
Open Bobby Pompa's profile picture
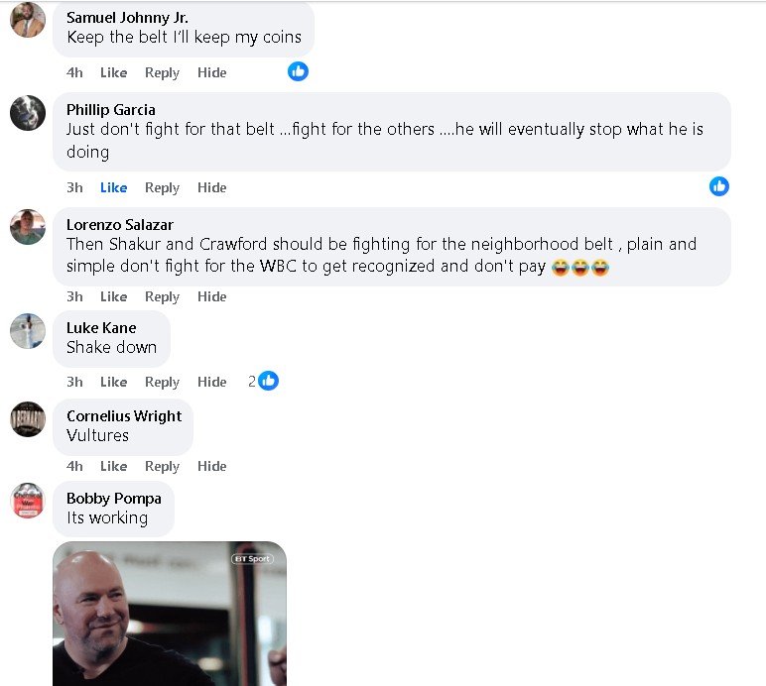[x=28, y=501]
